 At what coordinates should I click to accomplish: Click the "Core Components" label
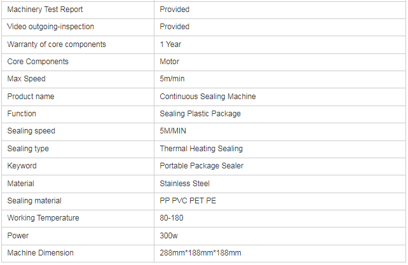coord(37,62)
